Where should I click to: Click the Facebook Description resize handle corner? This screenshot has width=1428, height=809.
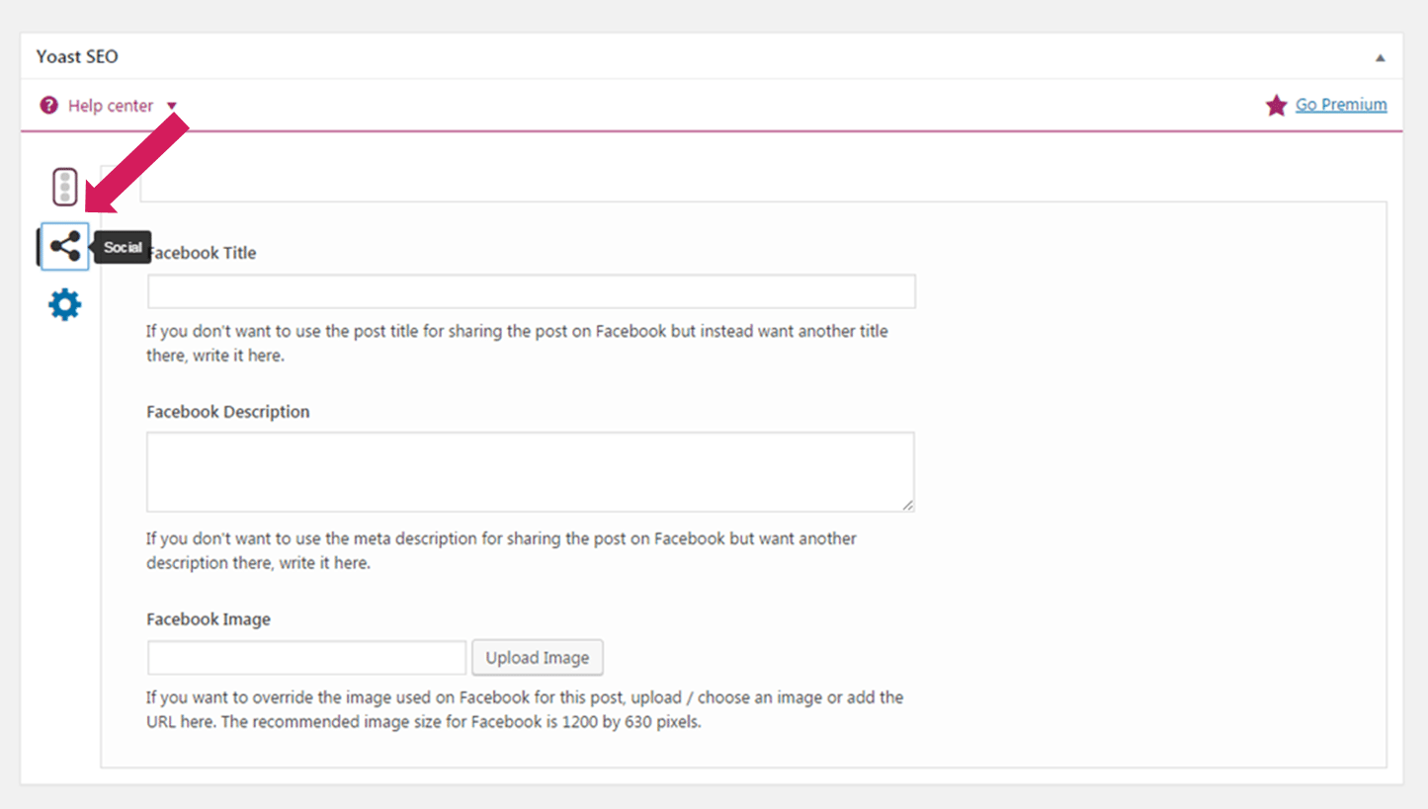907,505
